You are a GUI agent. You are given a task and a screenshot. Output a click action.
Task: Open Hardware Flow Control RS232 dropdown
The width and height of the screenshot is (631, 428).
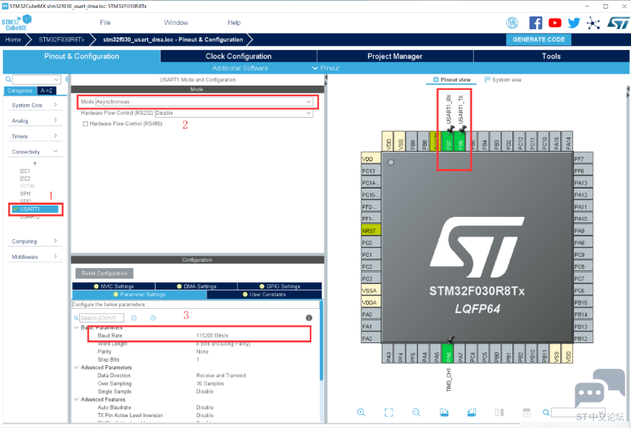(234, 113)
